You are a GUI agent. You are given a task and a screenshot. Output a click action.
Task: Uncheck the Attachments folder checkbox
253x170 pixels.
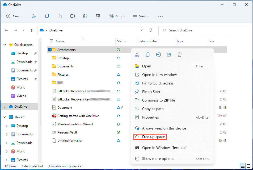(x=50, y=50)
